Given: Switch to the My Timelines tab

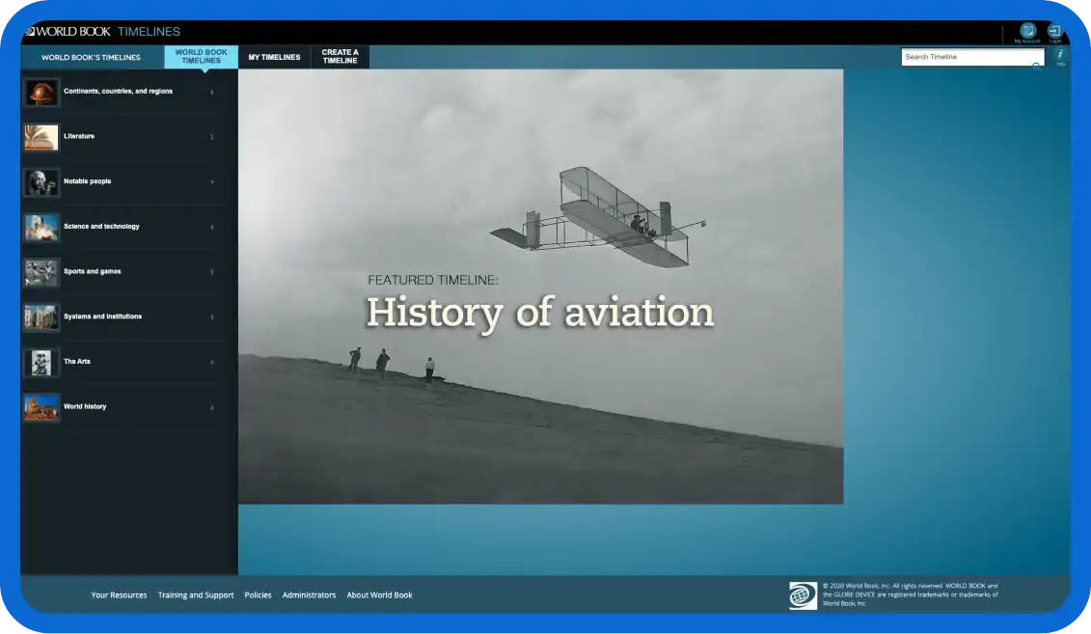Looking at the screenshot, I should (x=274, y=57).
